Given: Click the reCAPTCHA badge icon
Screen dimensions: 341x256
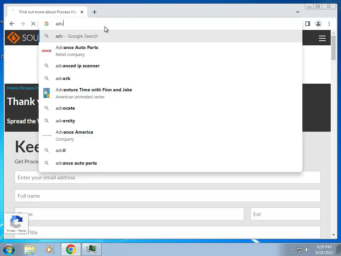Looking at the screenshot, I should point(16,222).
